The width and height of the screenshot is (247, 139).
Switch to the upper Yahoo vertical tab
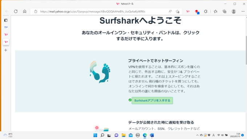[x=6, y=34]
